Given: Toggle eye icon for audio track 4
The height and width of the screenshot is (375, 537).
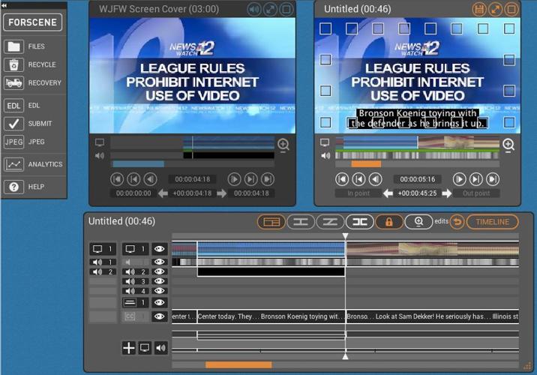Looking at the screenshot, I should click(x=159, y=291).
